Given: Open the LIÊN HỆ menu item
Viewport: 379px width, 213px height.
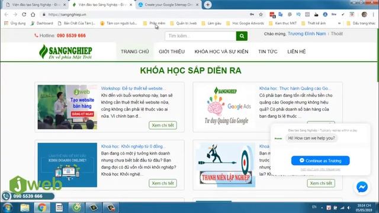Looking at the screenshot, I should click(x=297, y=51).
